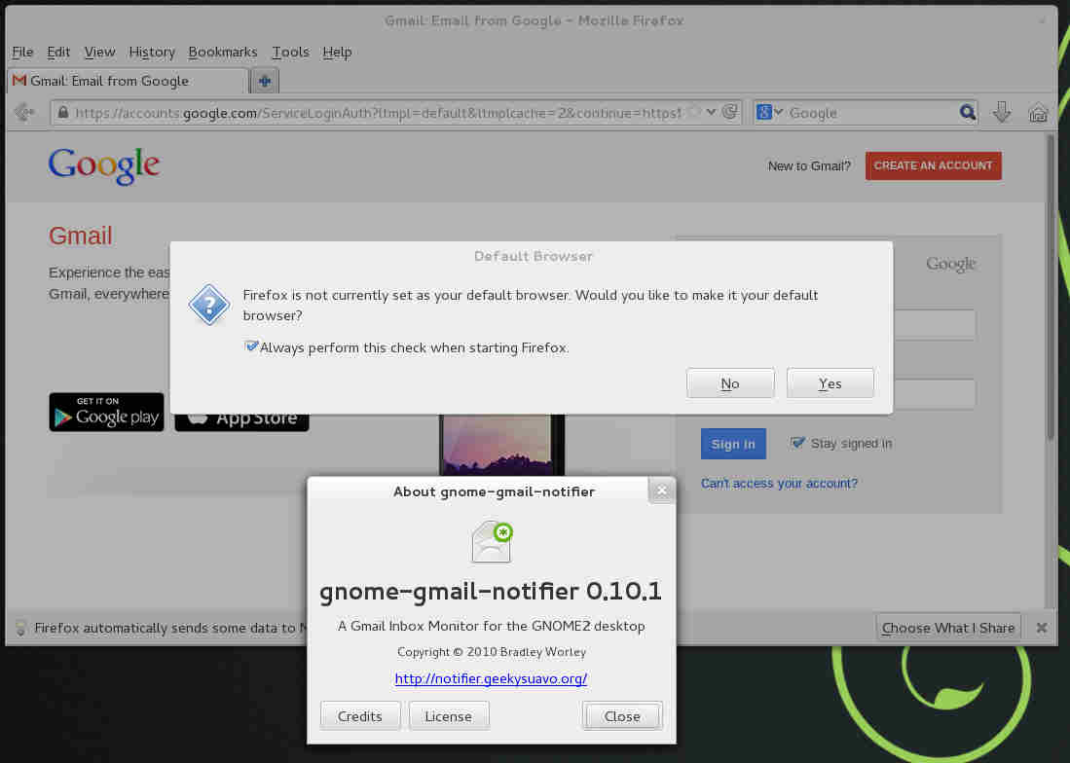This screenshot has width=1070, height=763.
Task: Open the Help menu
Action: [337, 52]
